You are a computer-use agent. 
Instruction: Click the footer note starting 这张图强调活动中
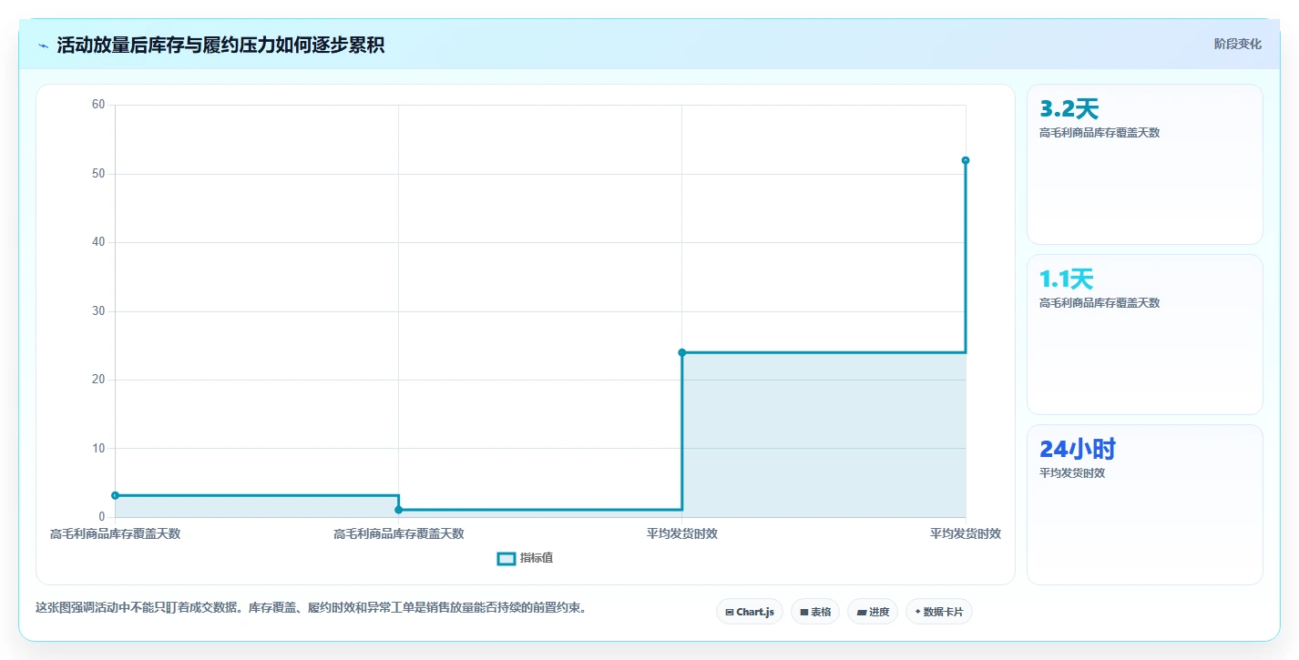coord(311,608)
